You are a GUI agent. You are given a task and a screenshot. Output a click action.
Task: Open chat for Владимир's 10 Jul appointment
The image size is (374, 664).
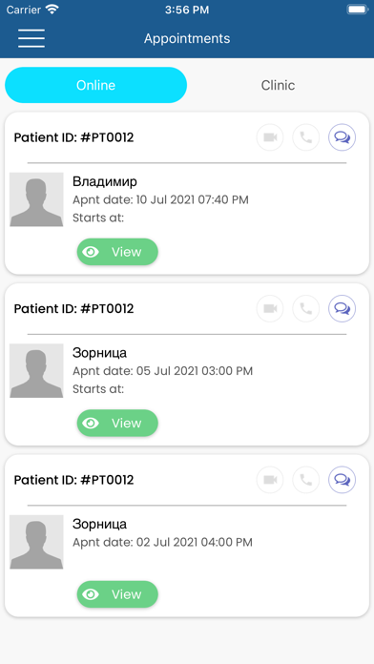tap(343, 137)
